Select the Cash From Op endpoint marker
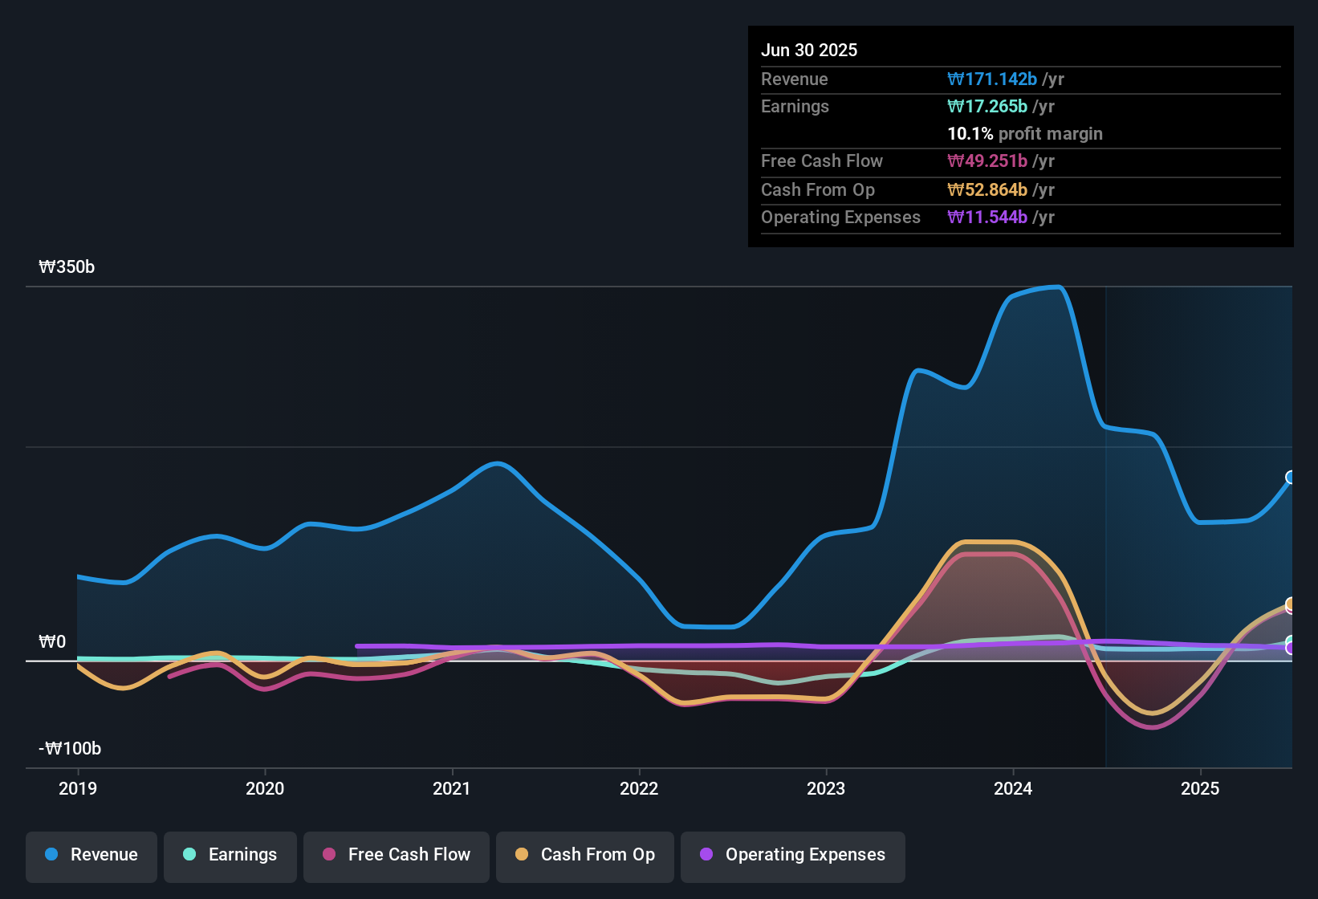This screenshot has width=1318, height=899. tap(1291, 604)
